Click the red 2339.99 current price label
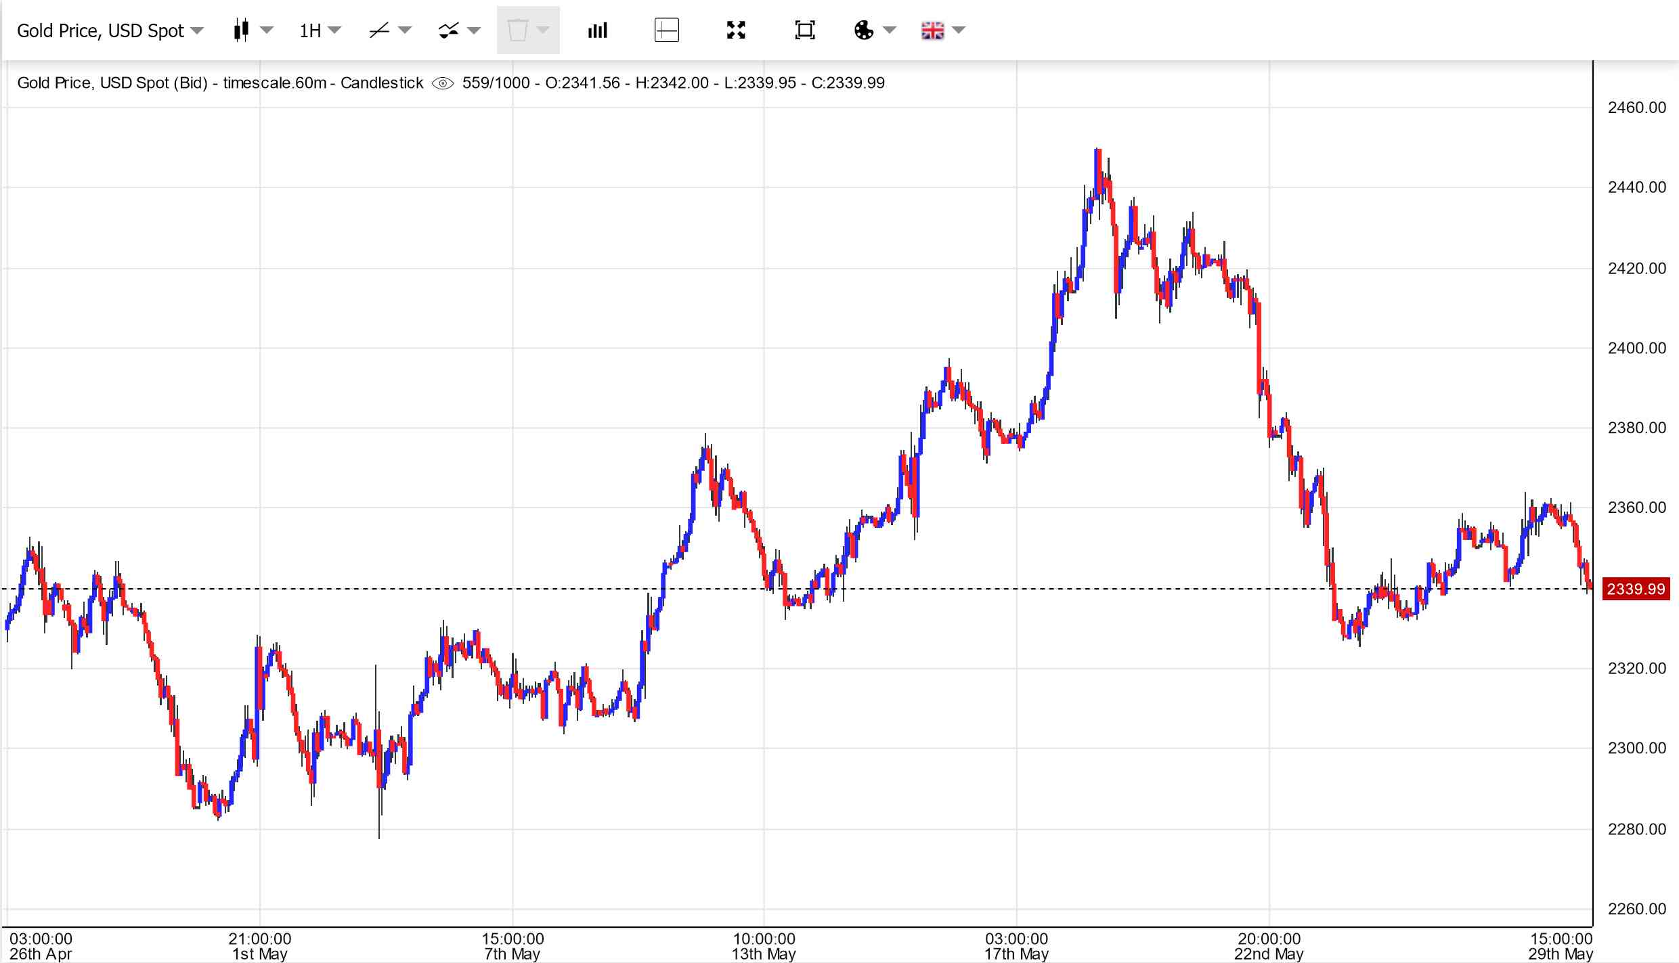The image size is (1679, 963). (x=1635, y=589)
